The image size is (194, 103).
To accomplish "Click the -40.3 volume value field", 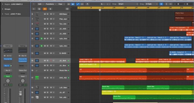I will [x=6, y=85].
